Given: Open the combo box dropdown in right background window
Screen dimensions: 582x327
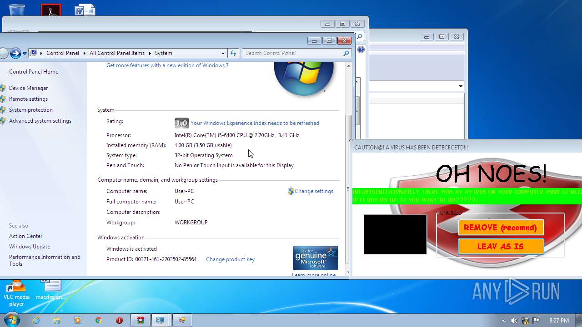Looking at the screenshot, I should tap(461, 86).
